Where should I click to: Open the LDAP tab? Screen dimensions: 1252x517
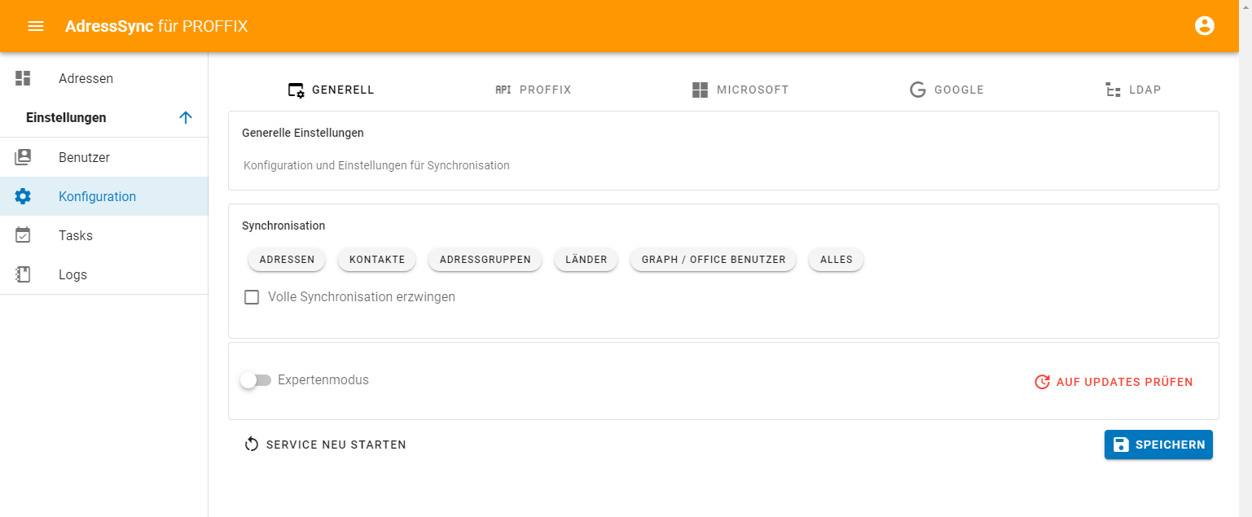(1133, 90)
